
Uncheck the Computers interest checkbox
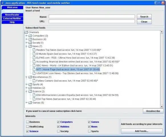pos(58,122)
